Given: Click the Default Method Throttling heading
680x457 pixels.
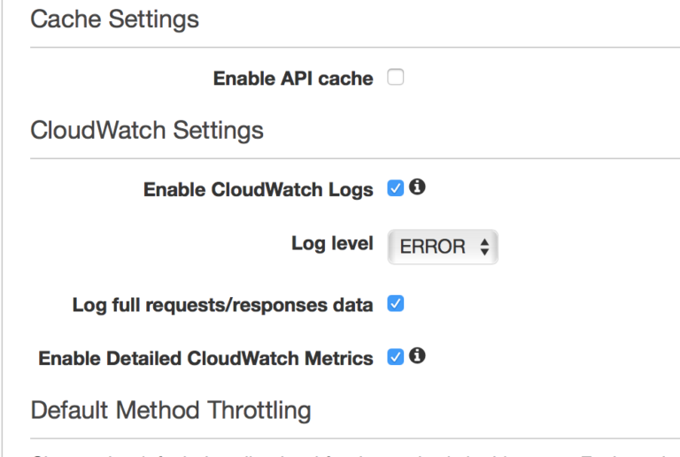Looking at the screenshot, I should point(171,410).
